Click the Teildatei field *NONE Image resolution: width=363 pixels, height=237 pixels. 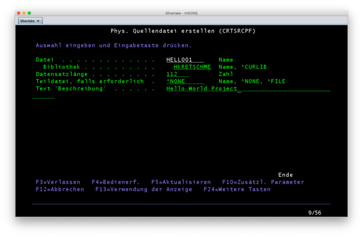point(185,82)
